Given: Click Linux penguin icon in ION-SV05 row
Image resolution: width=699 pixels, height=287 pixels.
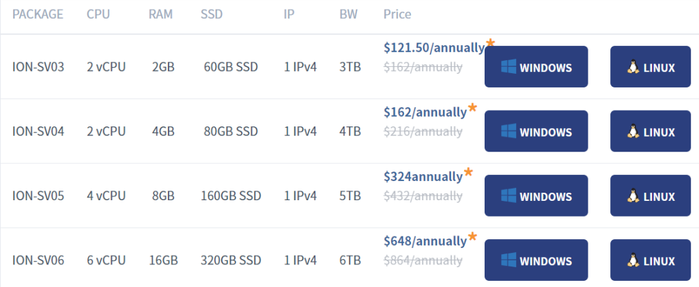Looking at the screenshot, I should pos(633,195).
